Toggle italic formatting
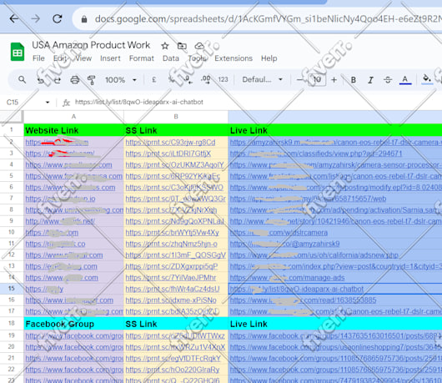This screenshot has height=383, width=442. 370,80
